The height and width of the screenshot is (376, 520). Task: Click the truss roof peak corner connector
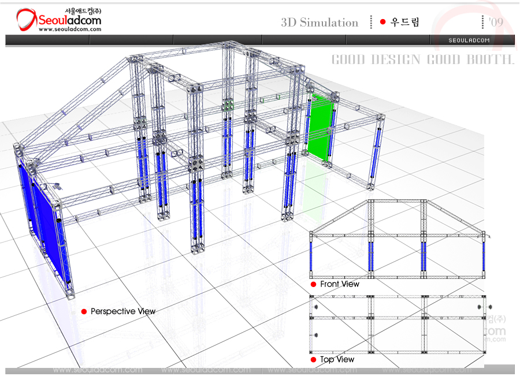(x=231, y=44)
